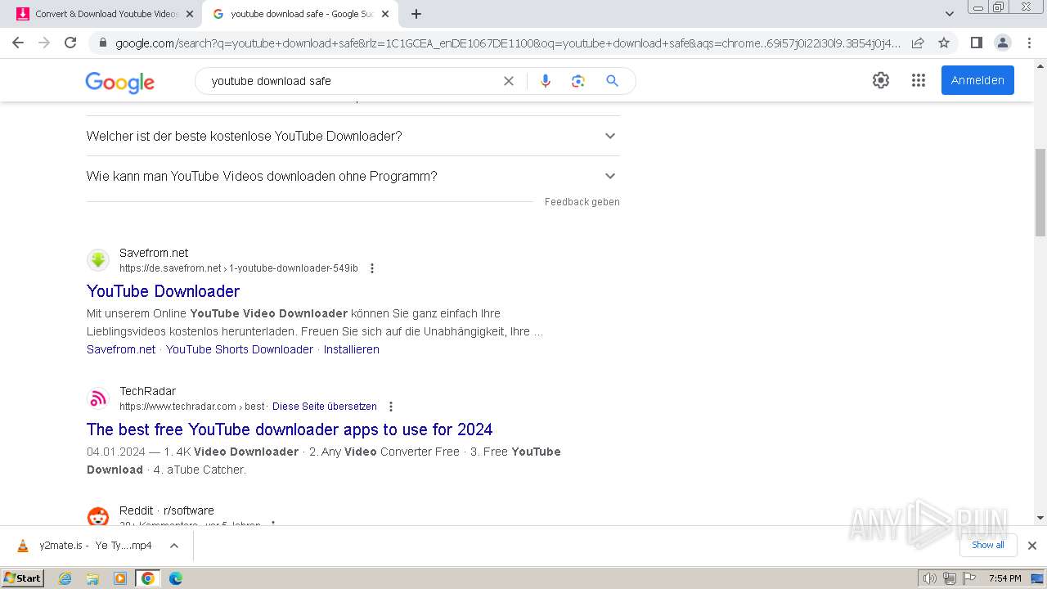This screenshot has height=589, width=1047.
Task: Click the scrollbar down arrow
Action: click(x=1040, y=518)
